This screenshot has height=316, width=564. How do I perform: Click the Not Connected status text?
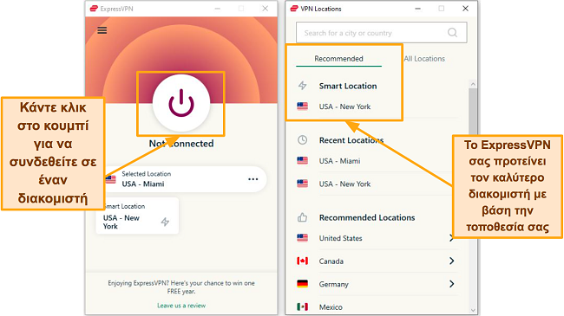tap(181, 144)
